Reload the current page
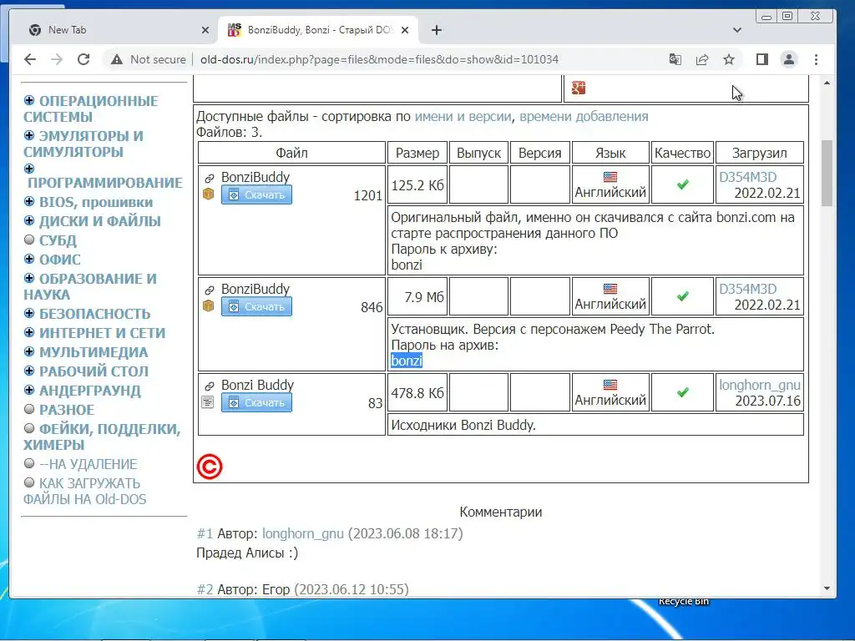855x641 pixels. [83, 59]
